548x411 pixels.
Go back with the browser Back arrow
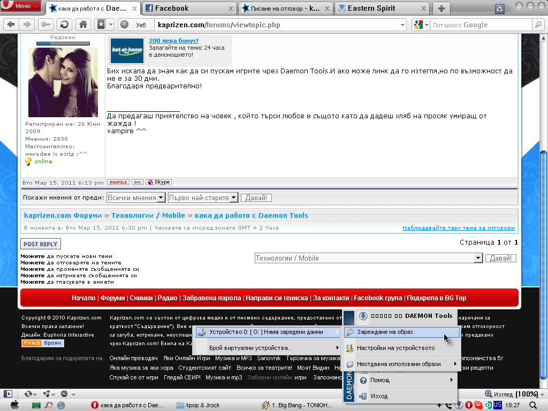[x=11, y=25]
